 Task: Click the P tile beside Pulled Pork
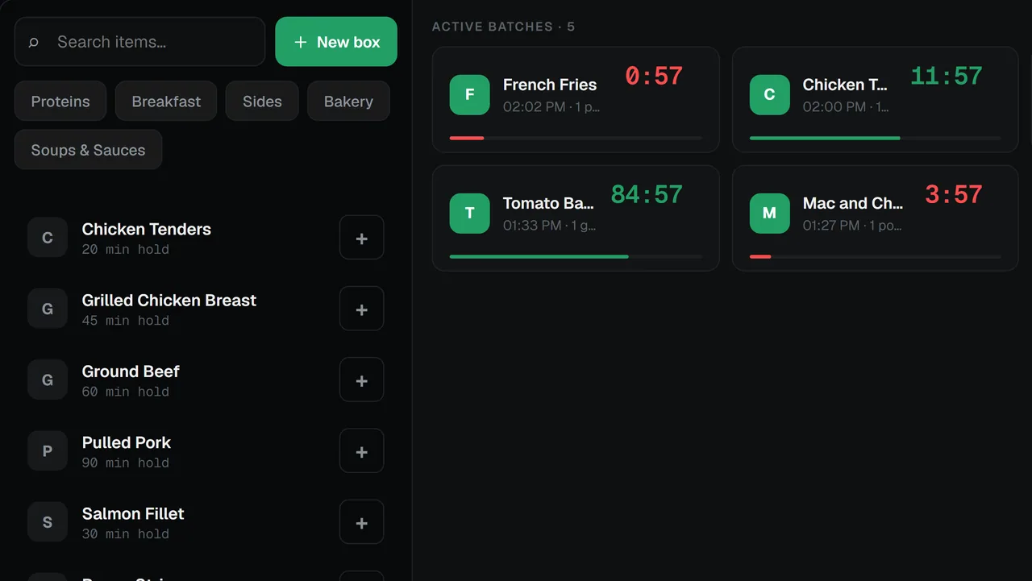tap(48, 450)
